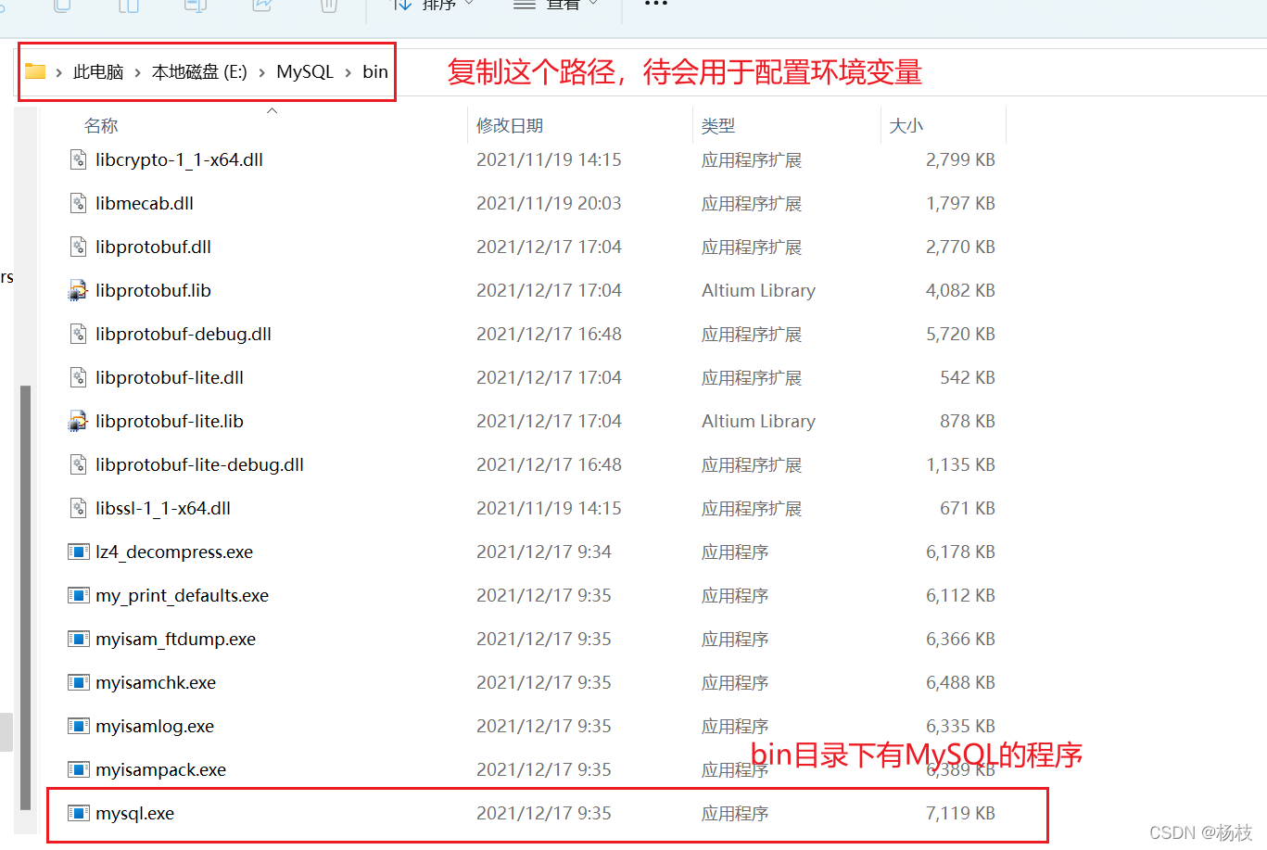Select file myisampack.exe
This screenshot has width=1267, height=850.
160,770
